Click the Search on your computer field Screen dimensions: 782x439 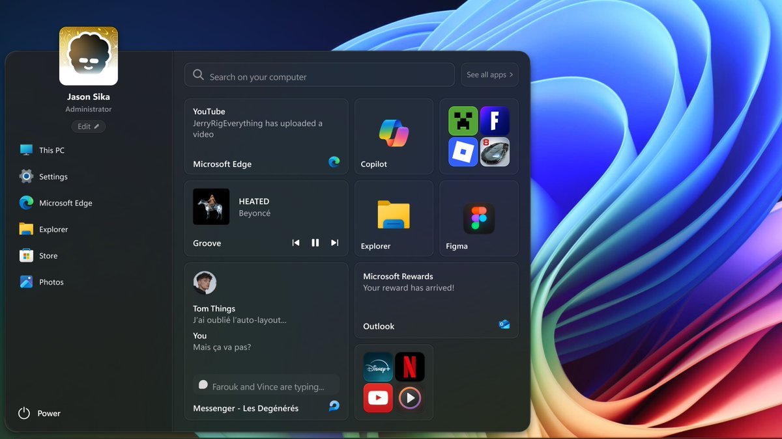point(319,75)
